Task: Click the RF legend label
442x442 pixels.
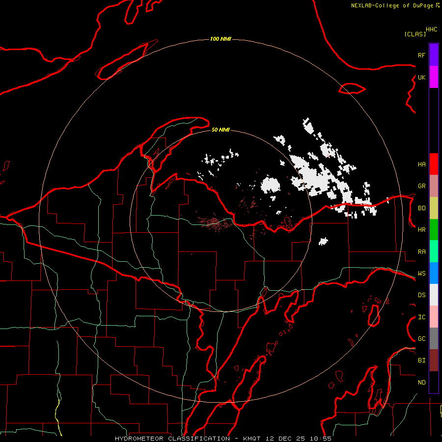Action: [x=421, y=55]
